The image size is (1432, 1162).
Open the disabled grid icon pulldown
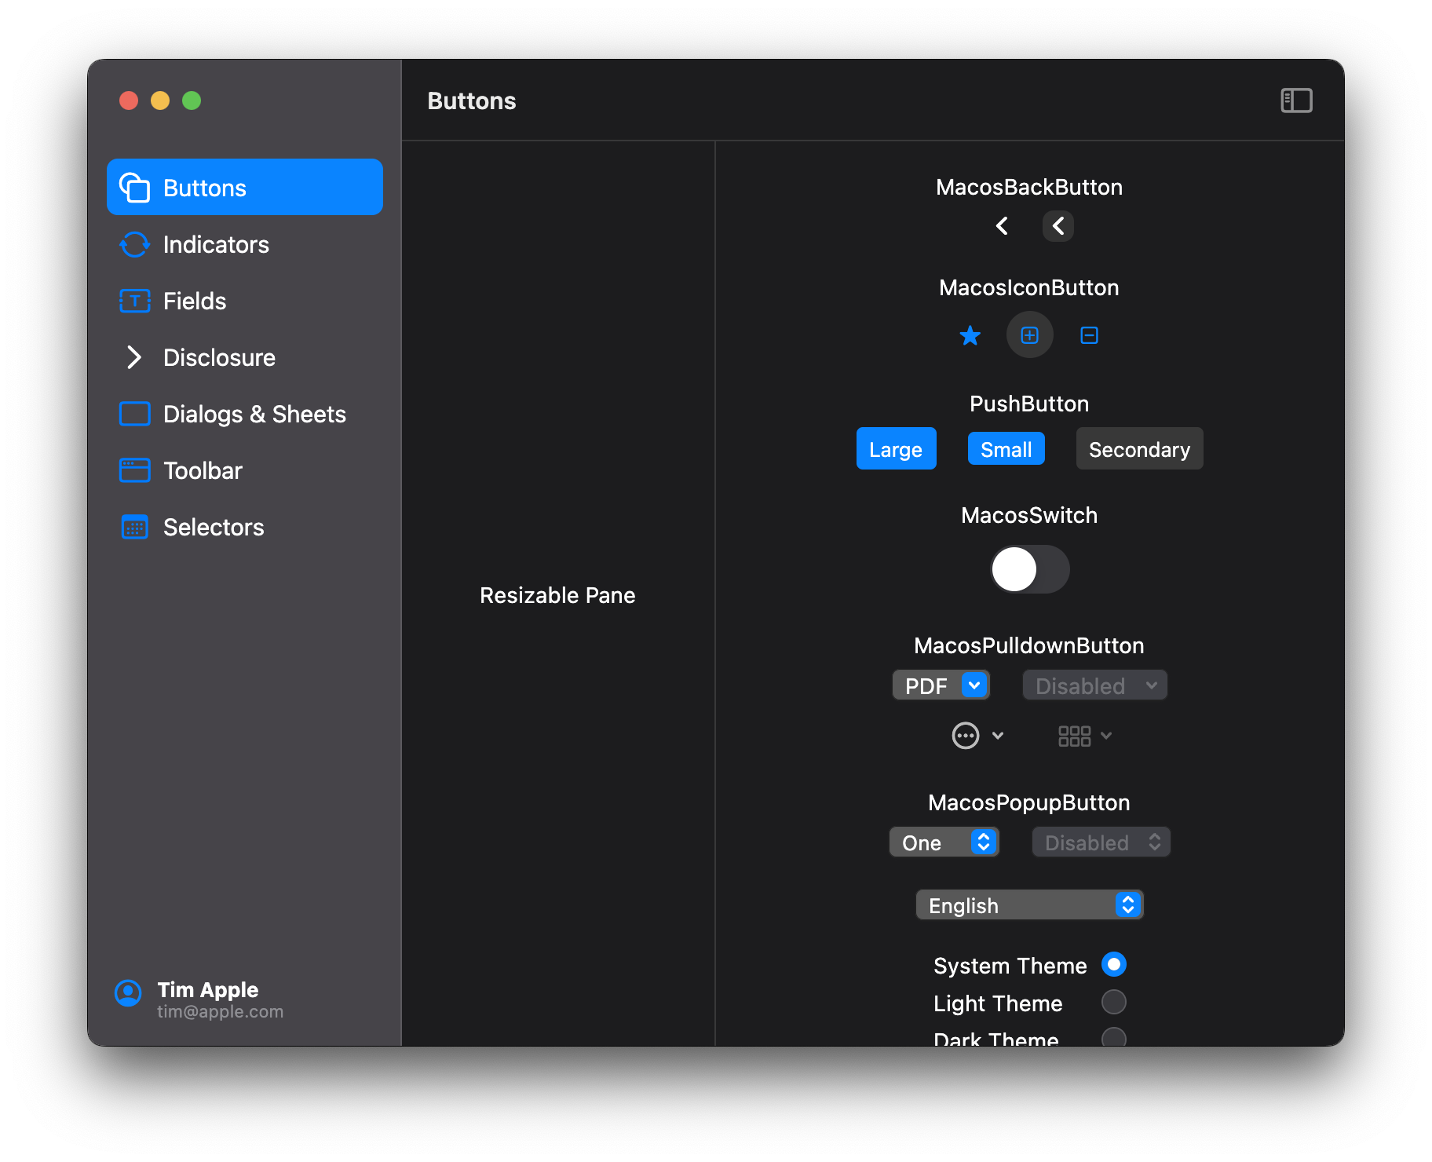pyautogui.click(x=1084, y=736)
